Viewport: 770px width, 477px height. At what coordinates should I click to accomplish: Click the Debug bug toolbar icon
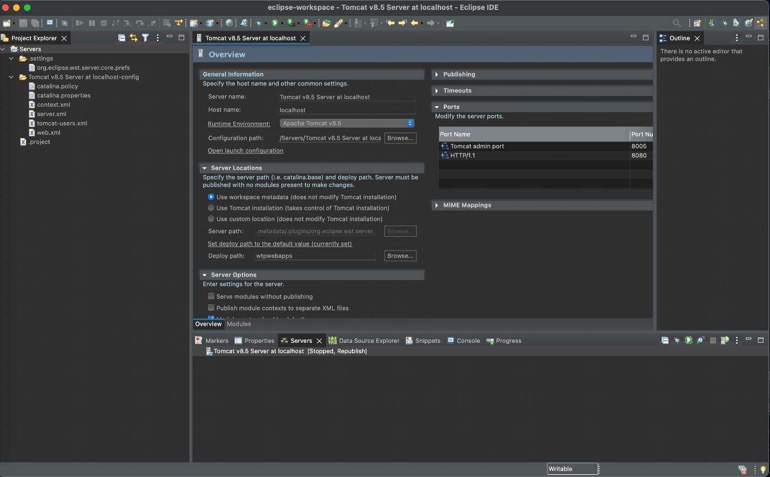[x=258, y=23]
